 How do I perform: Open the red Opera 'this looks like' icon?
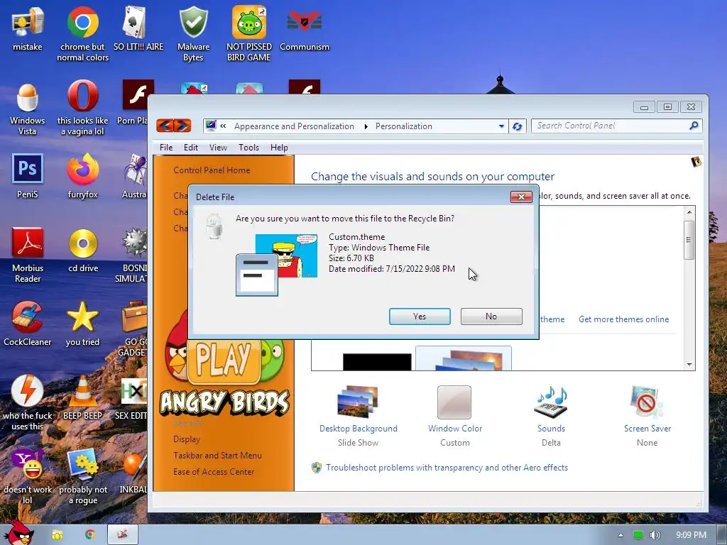(82, 109)
